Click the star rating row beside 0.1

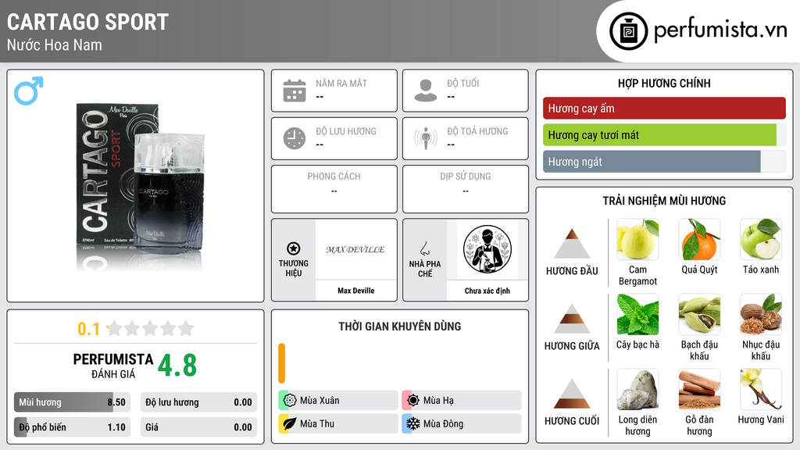tap(150, 328)
